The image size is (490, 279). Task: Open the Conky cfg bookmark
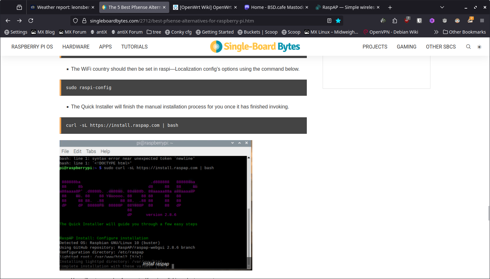(x=178, y=32)
